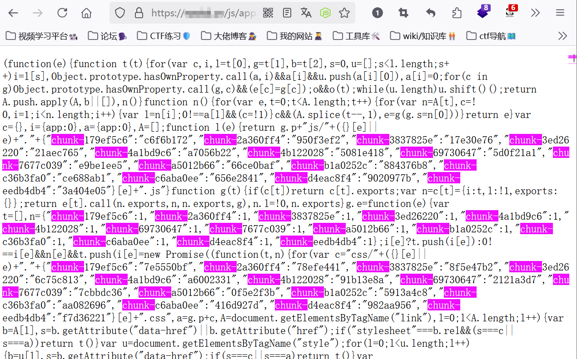
Task: Open the Node.js extension icon
Action: pyautogui.click(x=325, y=13)
